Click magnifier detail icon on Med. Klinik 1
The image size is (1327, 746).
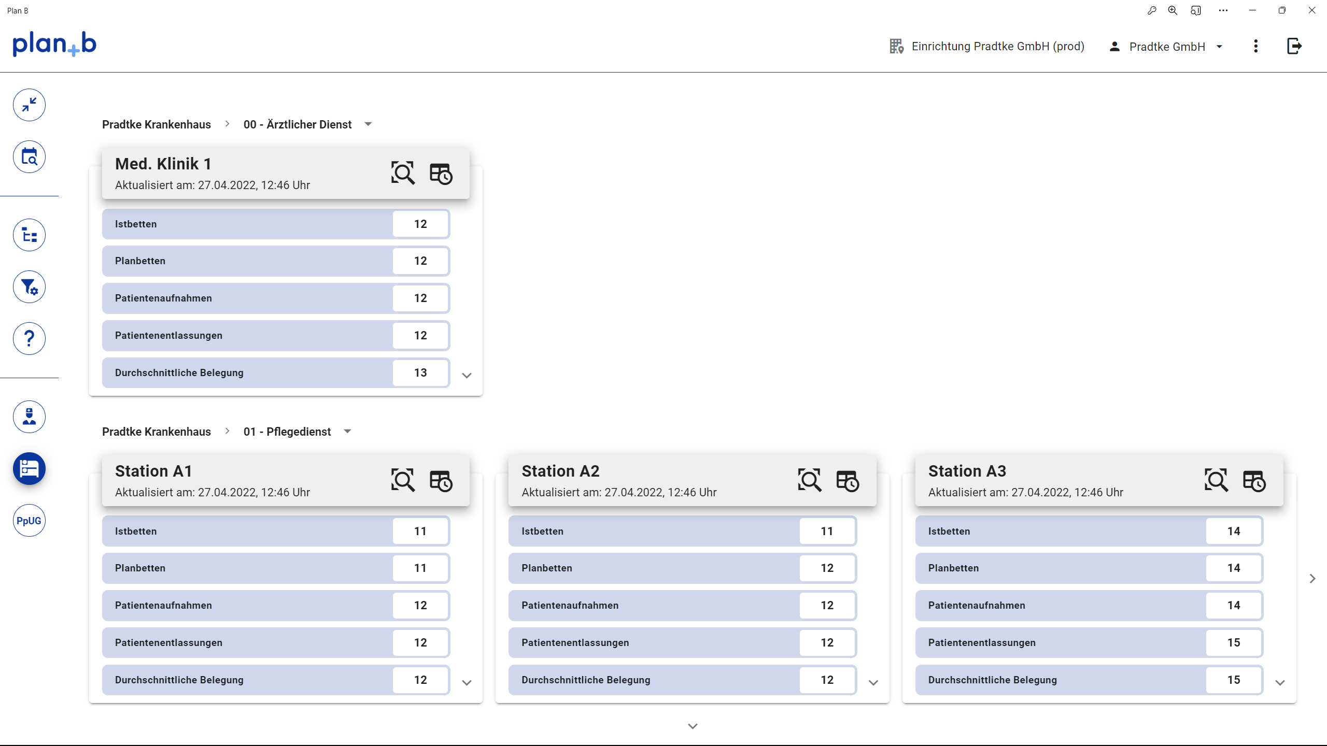(x=403, y=173)
